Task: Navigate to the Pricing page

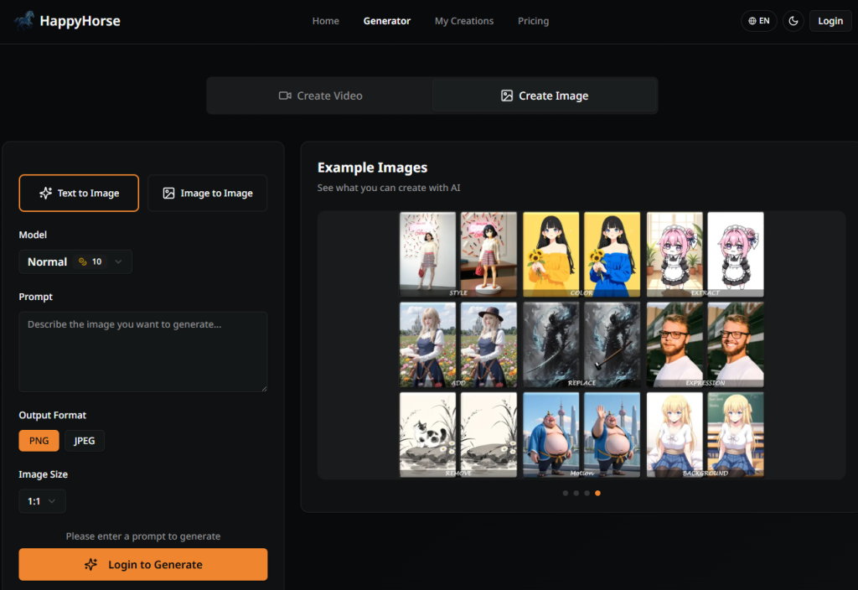Action: pos(533,21)
